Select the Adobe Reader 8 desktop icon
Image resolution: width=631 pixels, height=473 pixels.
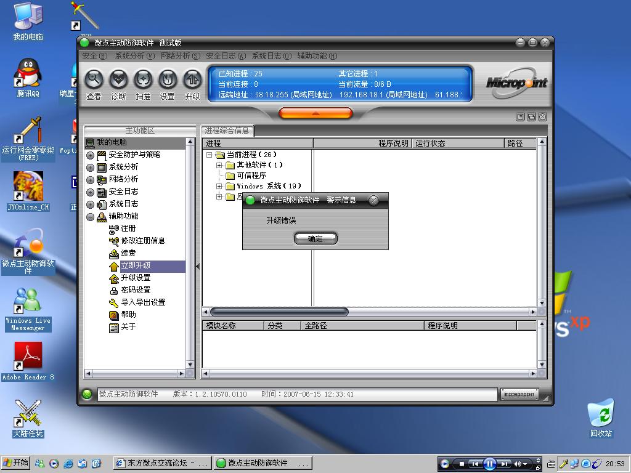[28, 358]
